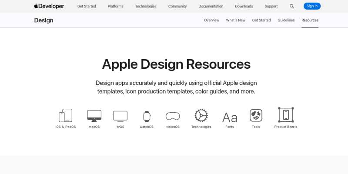This screenshot has width=348, height=174.
Task: Select the macOS iMac icon
Action: click(94, 116)
